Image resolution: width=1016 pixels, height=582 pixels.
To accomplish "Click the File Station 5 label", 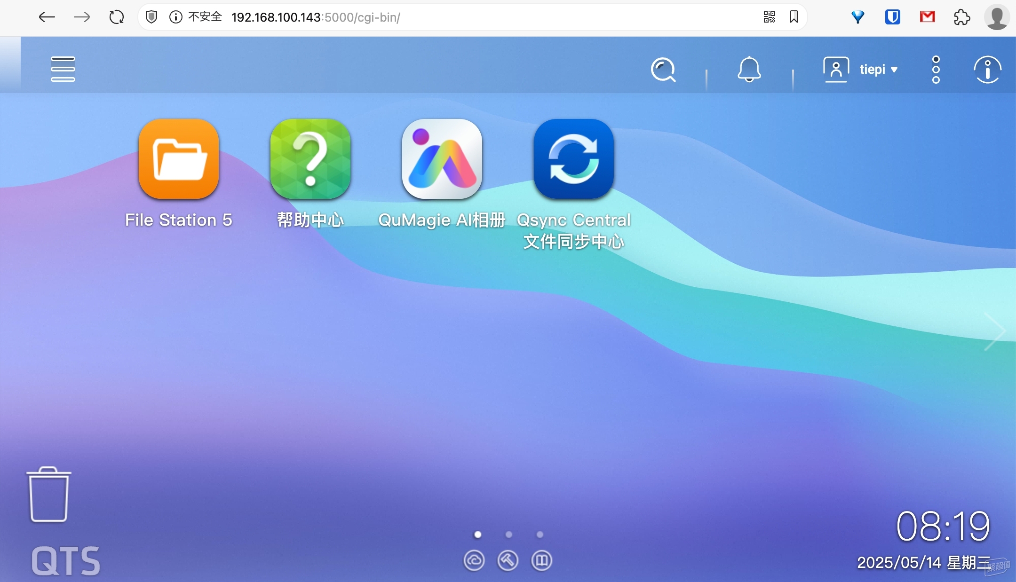I will [179, 220].
